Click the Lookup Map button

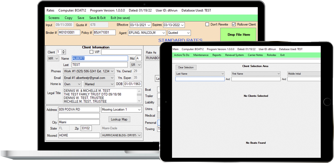119,120
